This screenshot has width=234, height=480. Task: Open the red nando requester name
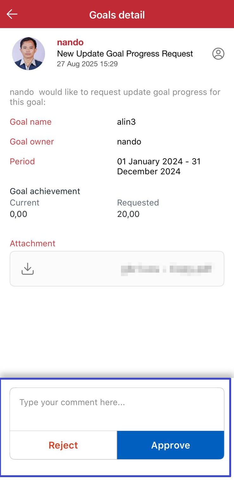(70, 42)
